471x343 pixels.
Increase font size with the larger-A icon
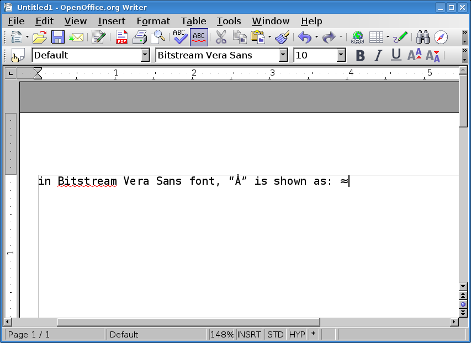(x=415, y=55)
